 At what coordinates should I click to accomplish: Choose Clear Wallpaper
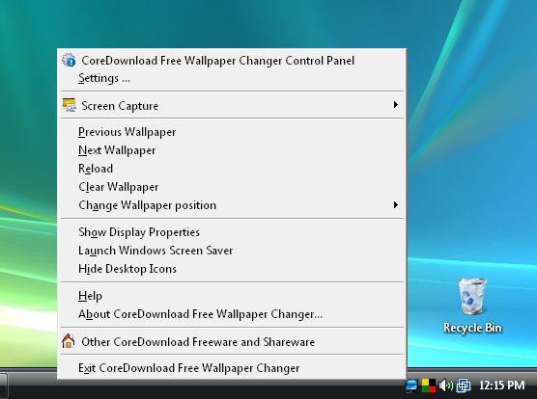[x=232, y=187]
